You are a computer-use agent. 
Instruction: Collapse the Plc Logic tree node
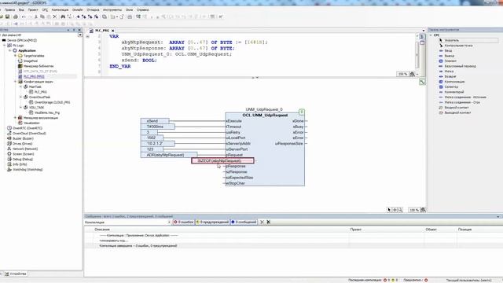point(5,46)
